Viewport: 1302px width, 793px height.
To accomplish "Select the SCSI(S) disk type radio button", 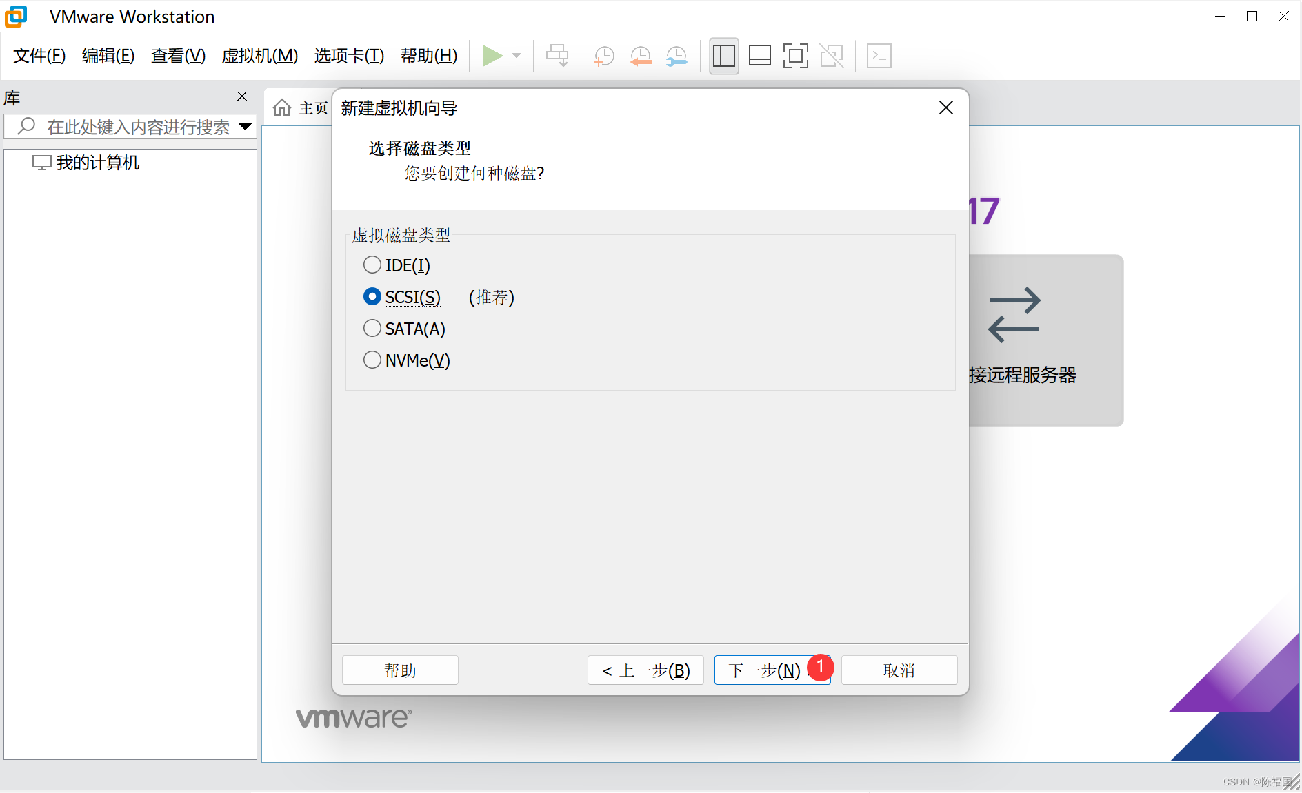I will tap(372, 296).
